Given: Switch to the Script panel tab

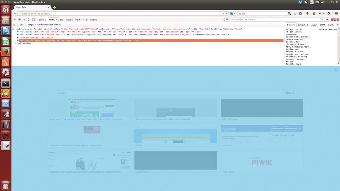Looking at the screenshot, I should coord(70,20).
